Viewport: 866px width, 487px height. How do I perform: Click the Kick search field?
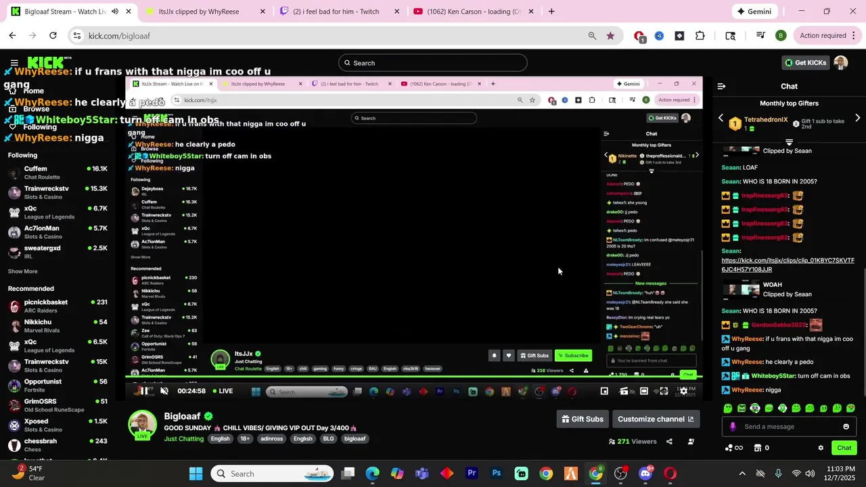pyautogui.click(x=433, y=63)
